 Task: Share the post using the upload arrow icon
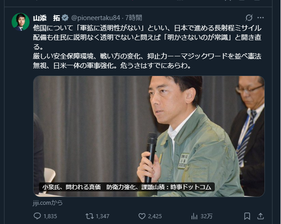(x=260, y=216)
